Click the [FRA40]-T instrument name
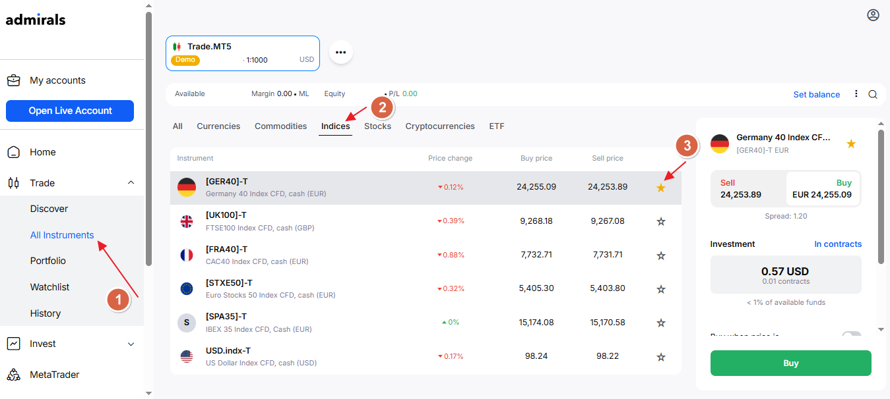This screenshot has height=399, width=890. pyautogui.click(x=226, y=249)
